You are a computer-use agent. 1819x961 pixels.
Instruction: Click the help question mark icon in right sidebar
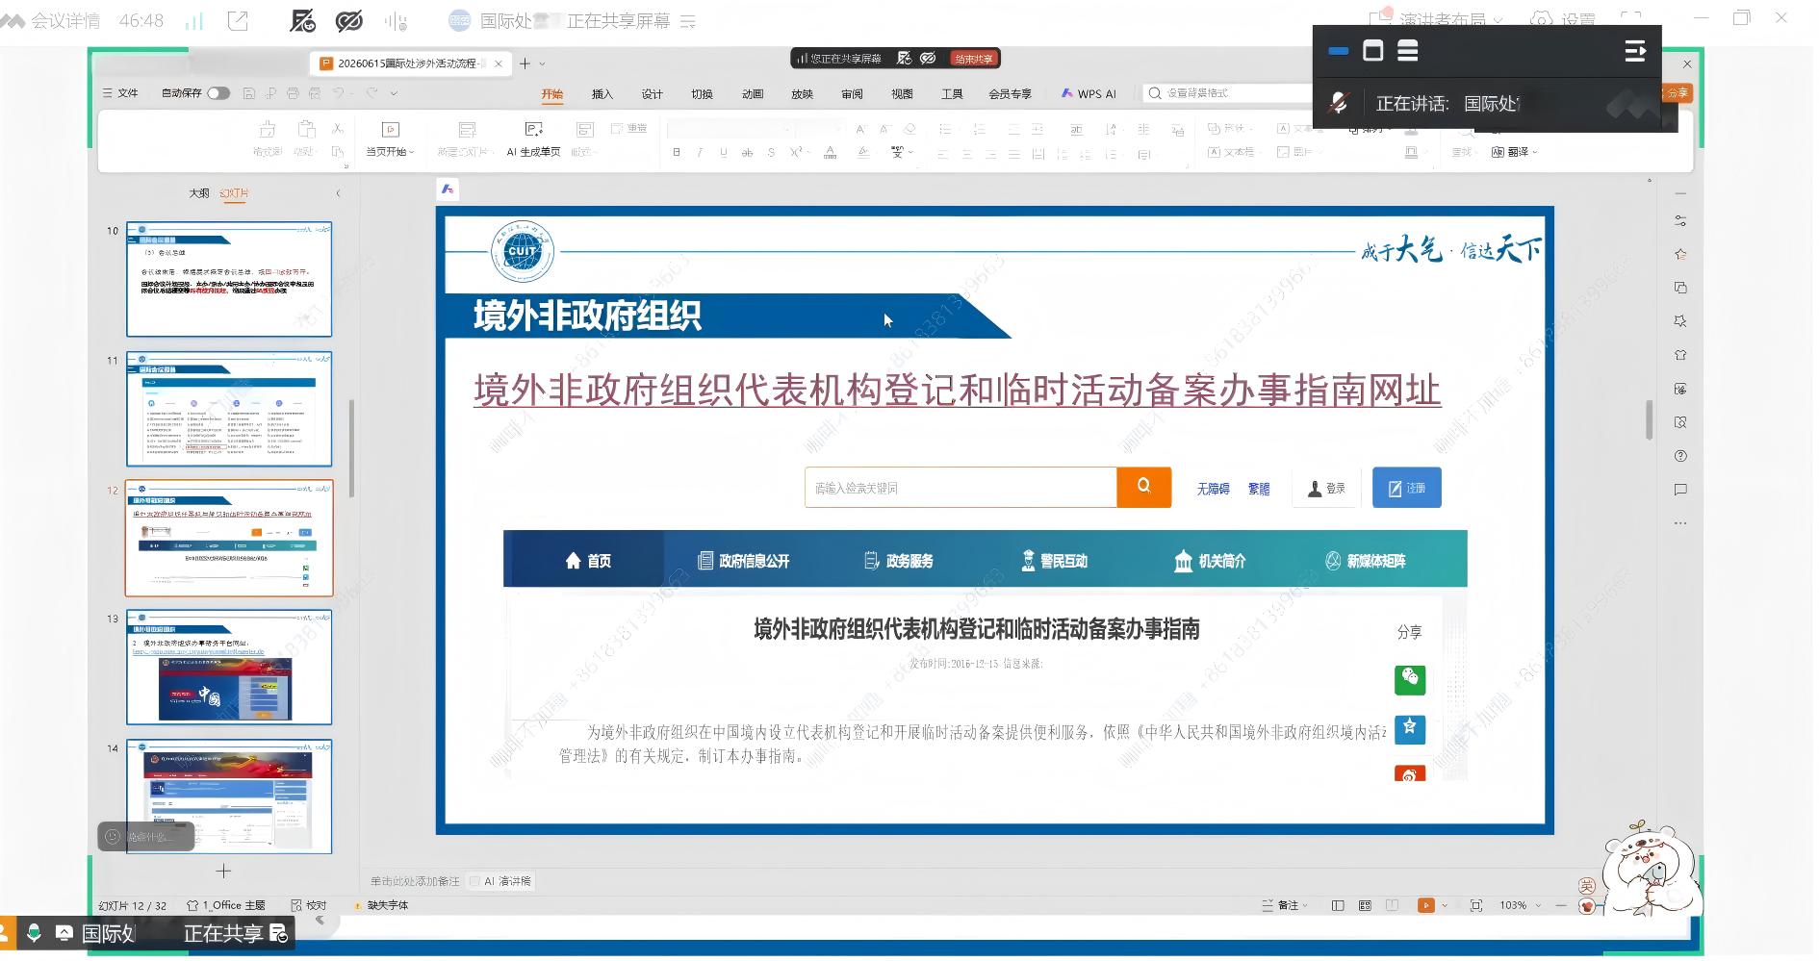coord(1680,456)
